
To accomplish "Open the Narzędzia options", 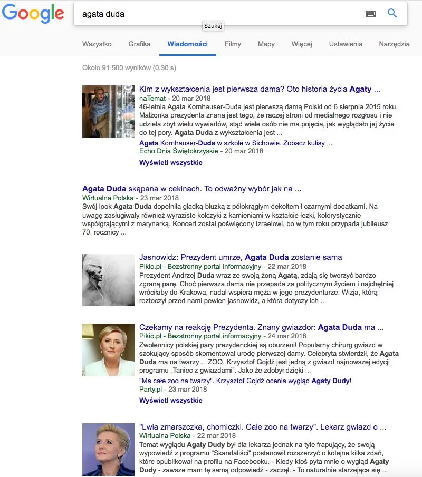I will [394, 44].
